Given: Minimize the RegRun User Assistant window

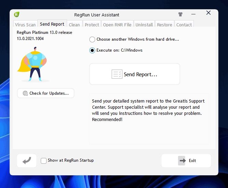Looking at the screenshot, I should point(193,14).
